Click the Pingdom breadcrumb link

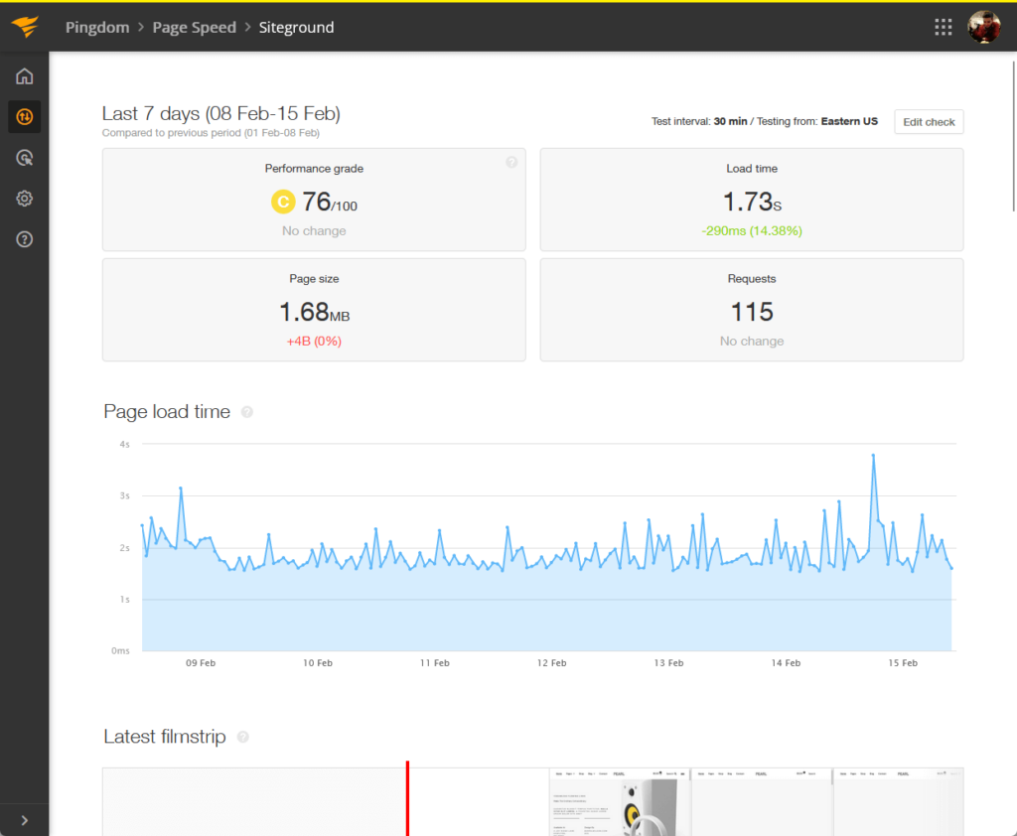[x=97, y=27]
